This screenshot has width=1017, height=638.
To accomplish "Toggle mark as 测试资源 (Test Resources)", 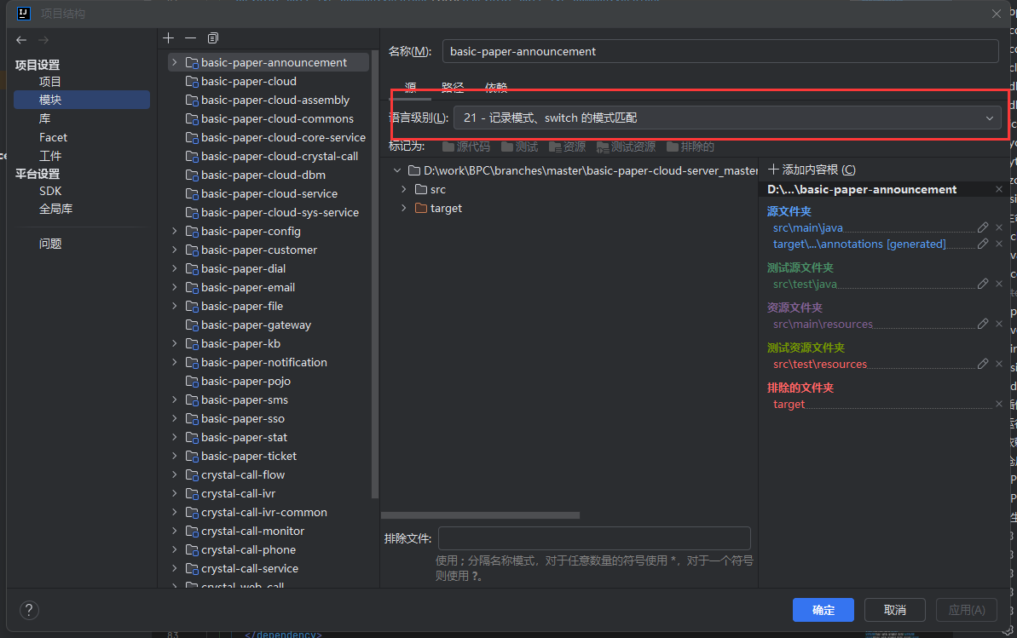I will click(x=626, y=147).
